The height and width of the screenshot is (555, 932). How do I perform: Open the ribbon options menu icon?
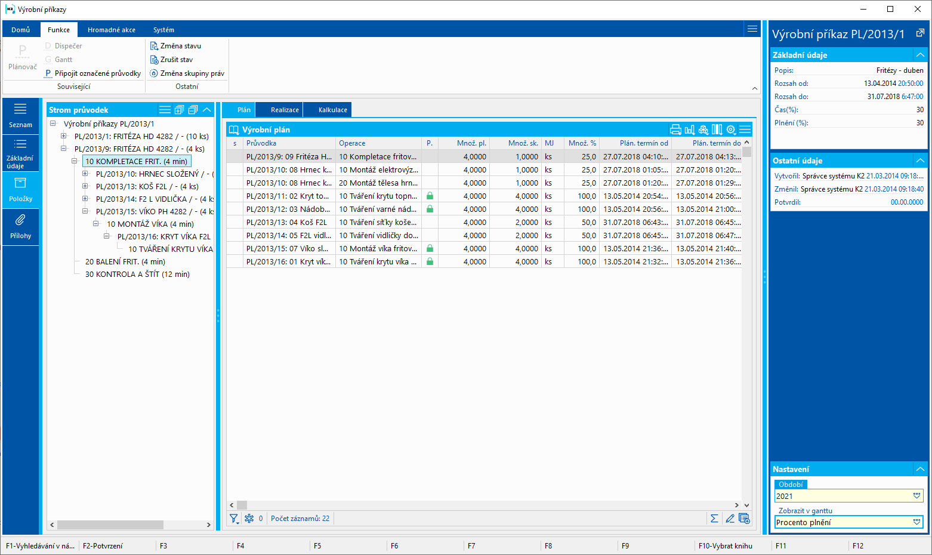click(x=752, y=29)
